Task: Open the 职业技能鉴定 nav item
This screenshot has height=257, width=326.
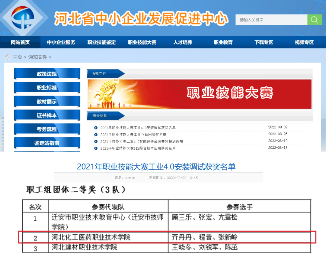Action: (x=101, y=42)
